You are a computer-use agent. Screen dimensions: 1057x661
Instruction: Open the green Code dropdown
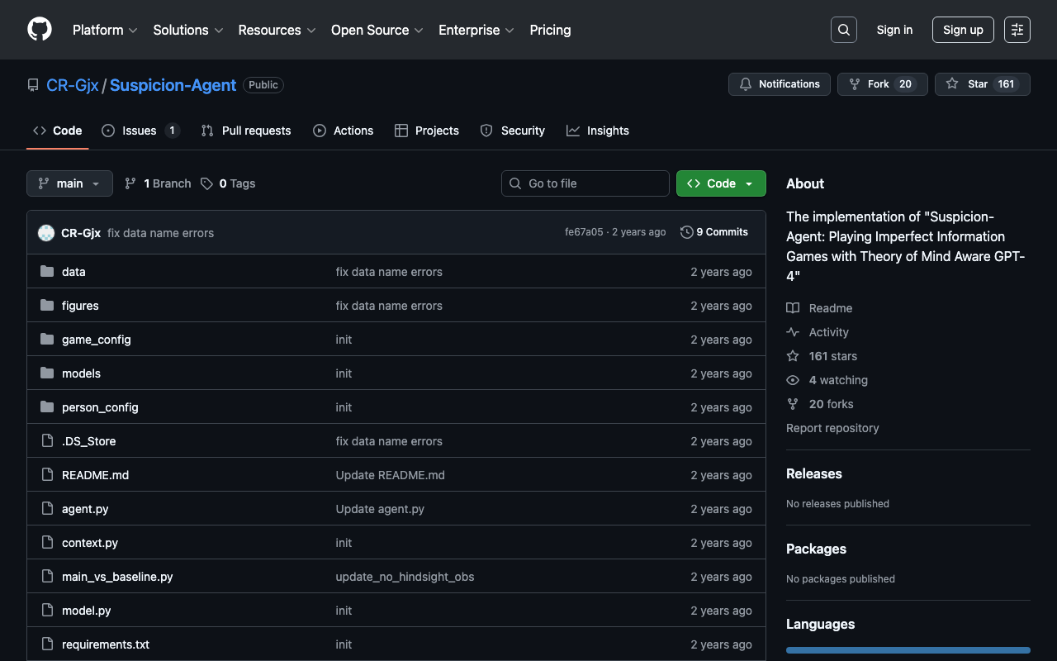point(720,183)
